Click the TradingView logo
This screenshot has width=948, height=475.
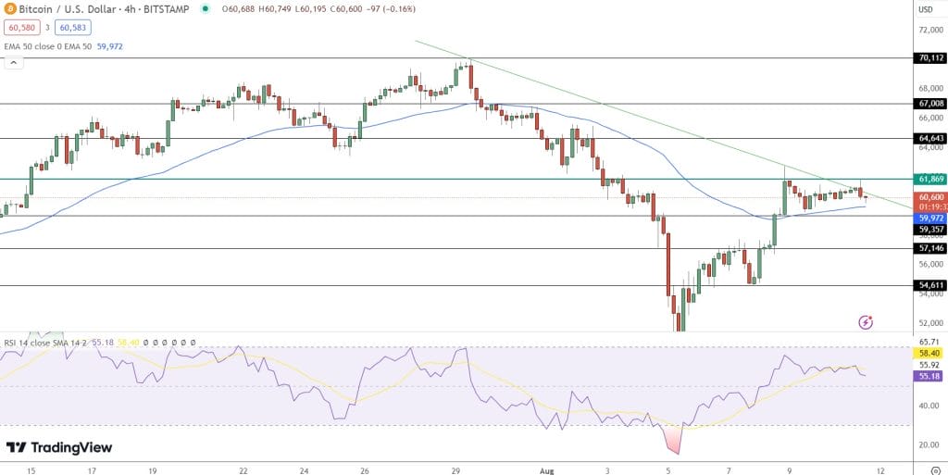point(59,448)
